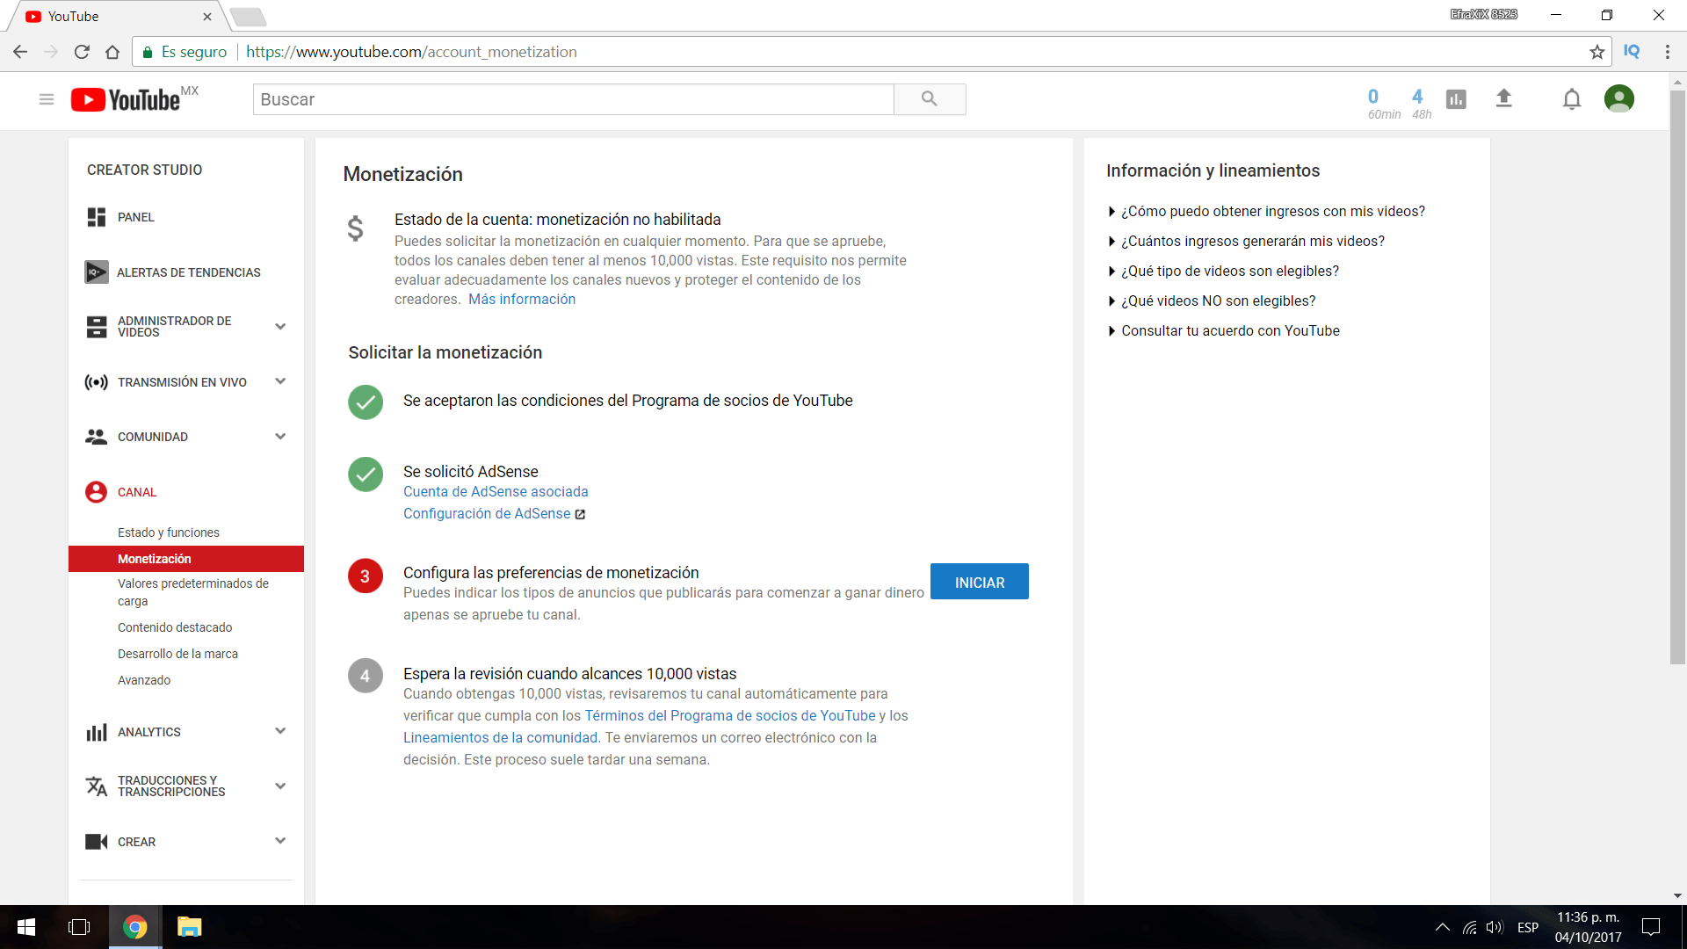Open Contenido destacado
Viewport: 1687px width, 949px height.
point(175,627)
